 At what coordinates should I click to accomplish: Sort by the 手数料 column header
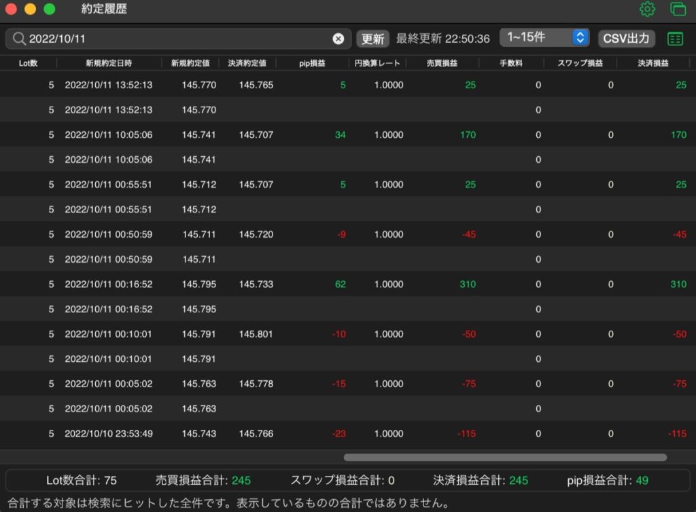tap(511, 63)
